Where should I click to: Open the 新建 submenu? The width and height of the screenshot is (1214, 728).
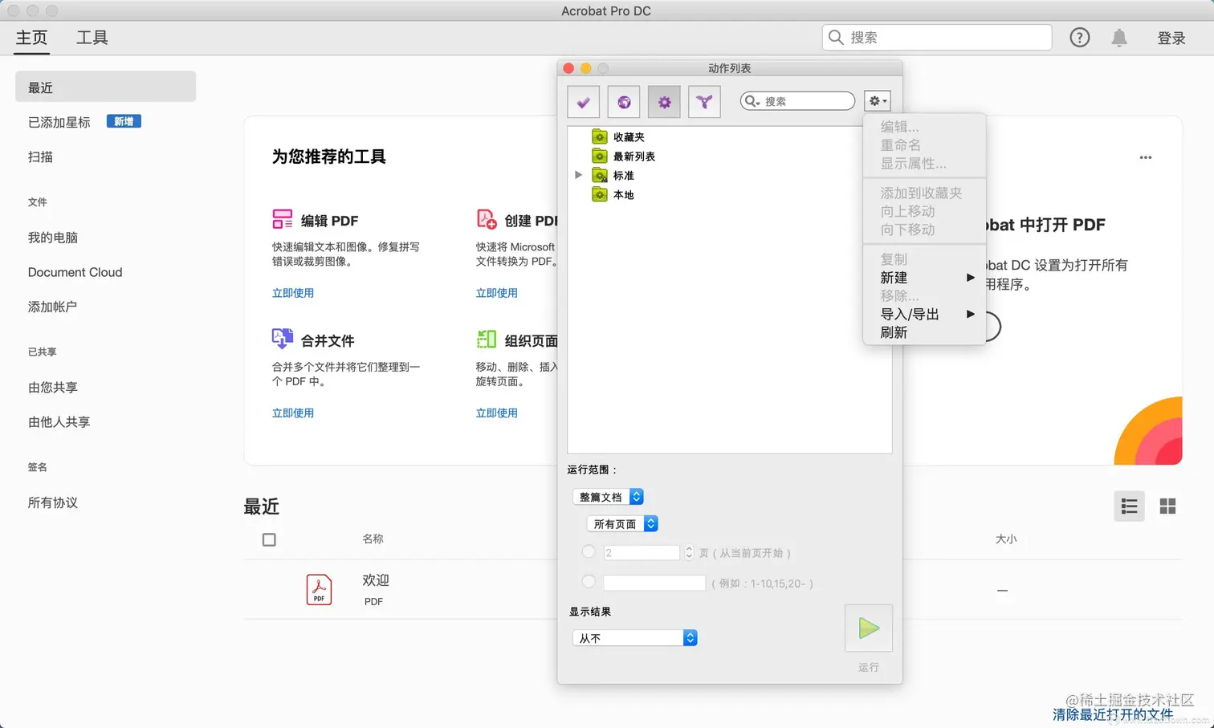[924, 278]
